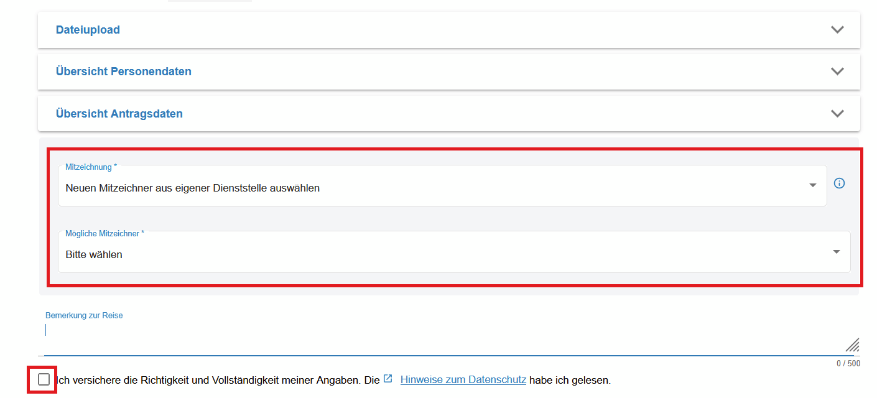The height and width of the screenshot is (398, 877).
Task: Click the 'Bemerkung zur Reise' label
Action: (x=84, y=315)
